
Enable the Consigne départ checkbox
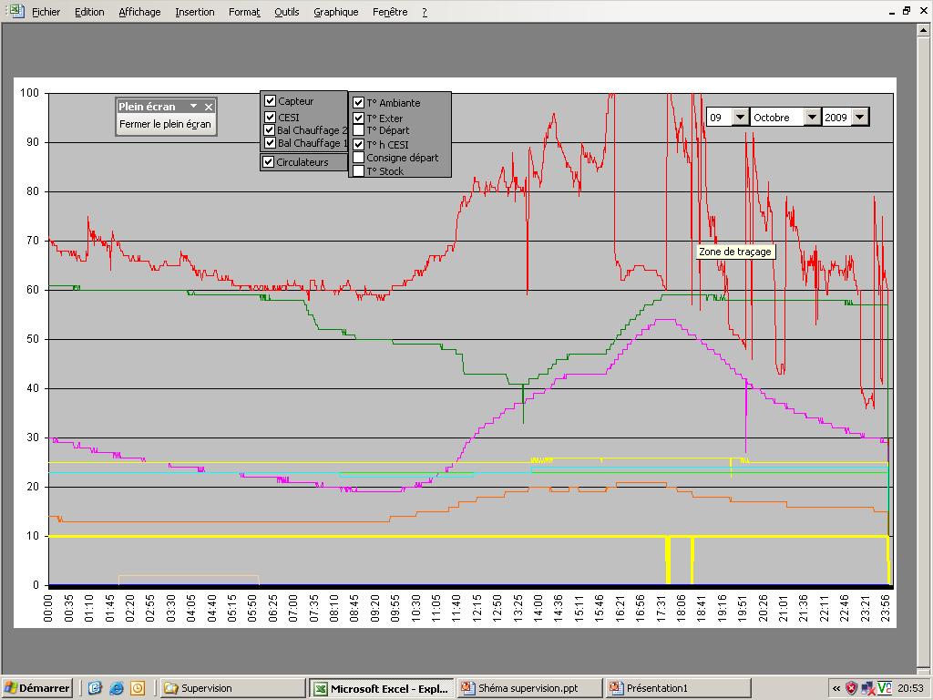358,157
